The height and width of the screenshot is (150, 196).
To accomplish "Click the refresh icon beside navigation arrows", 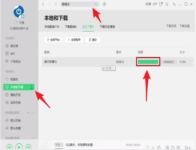I will 56,5.
